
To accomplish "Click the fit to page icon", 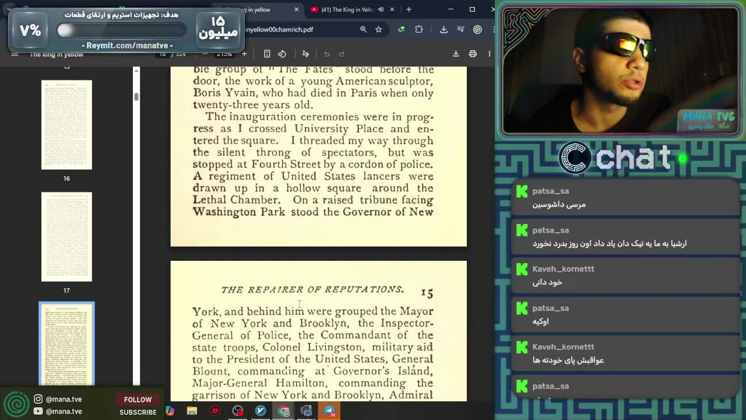I will [267, 54].
